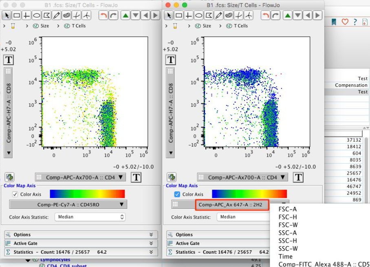
Task: Expand the Options section in left window
Action: [81, 234]
